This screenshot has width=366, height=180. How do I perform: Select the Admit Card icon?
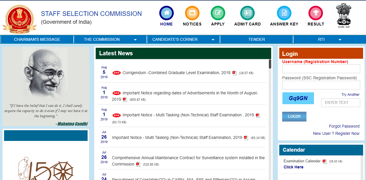[x=247, y=13]
